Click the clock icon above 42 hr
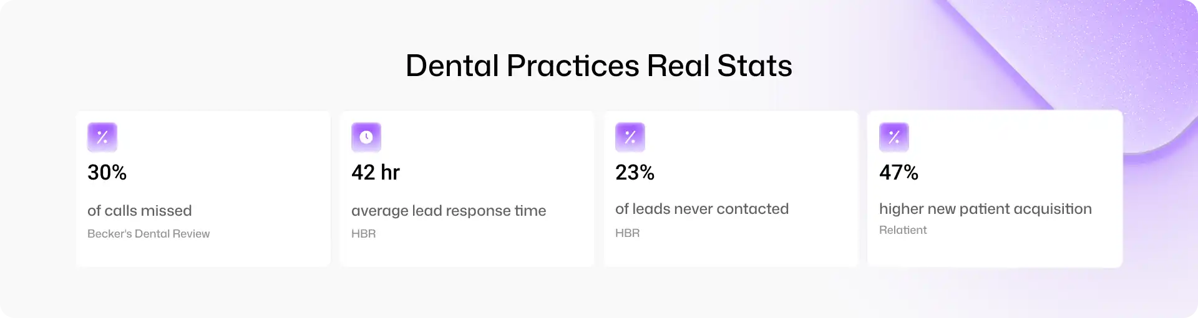Viewport: 1198px width, 318px height. click(x=366, y=137)
